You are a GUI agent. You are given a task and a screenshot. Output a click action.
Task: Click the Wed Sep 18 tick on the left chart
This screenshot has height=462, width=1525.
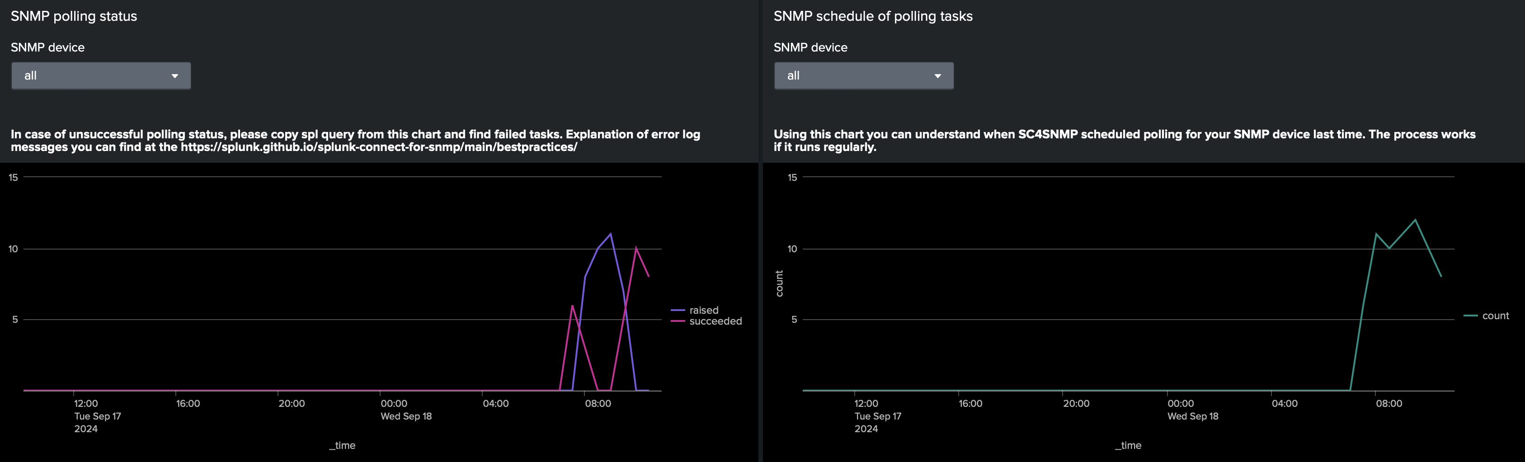pyautogui.click(x=406, y=416)
